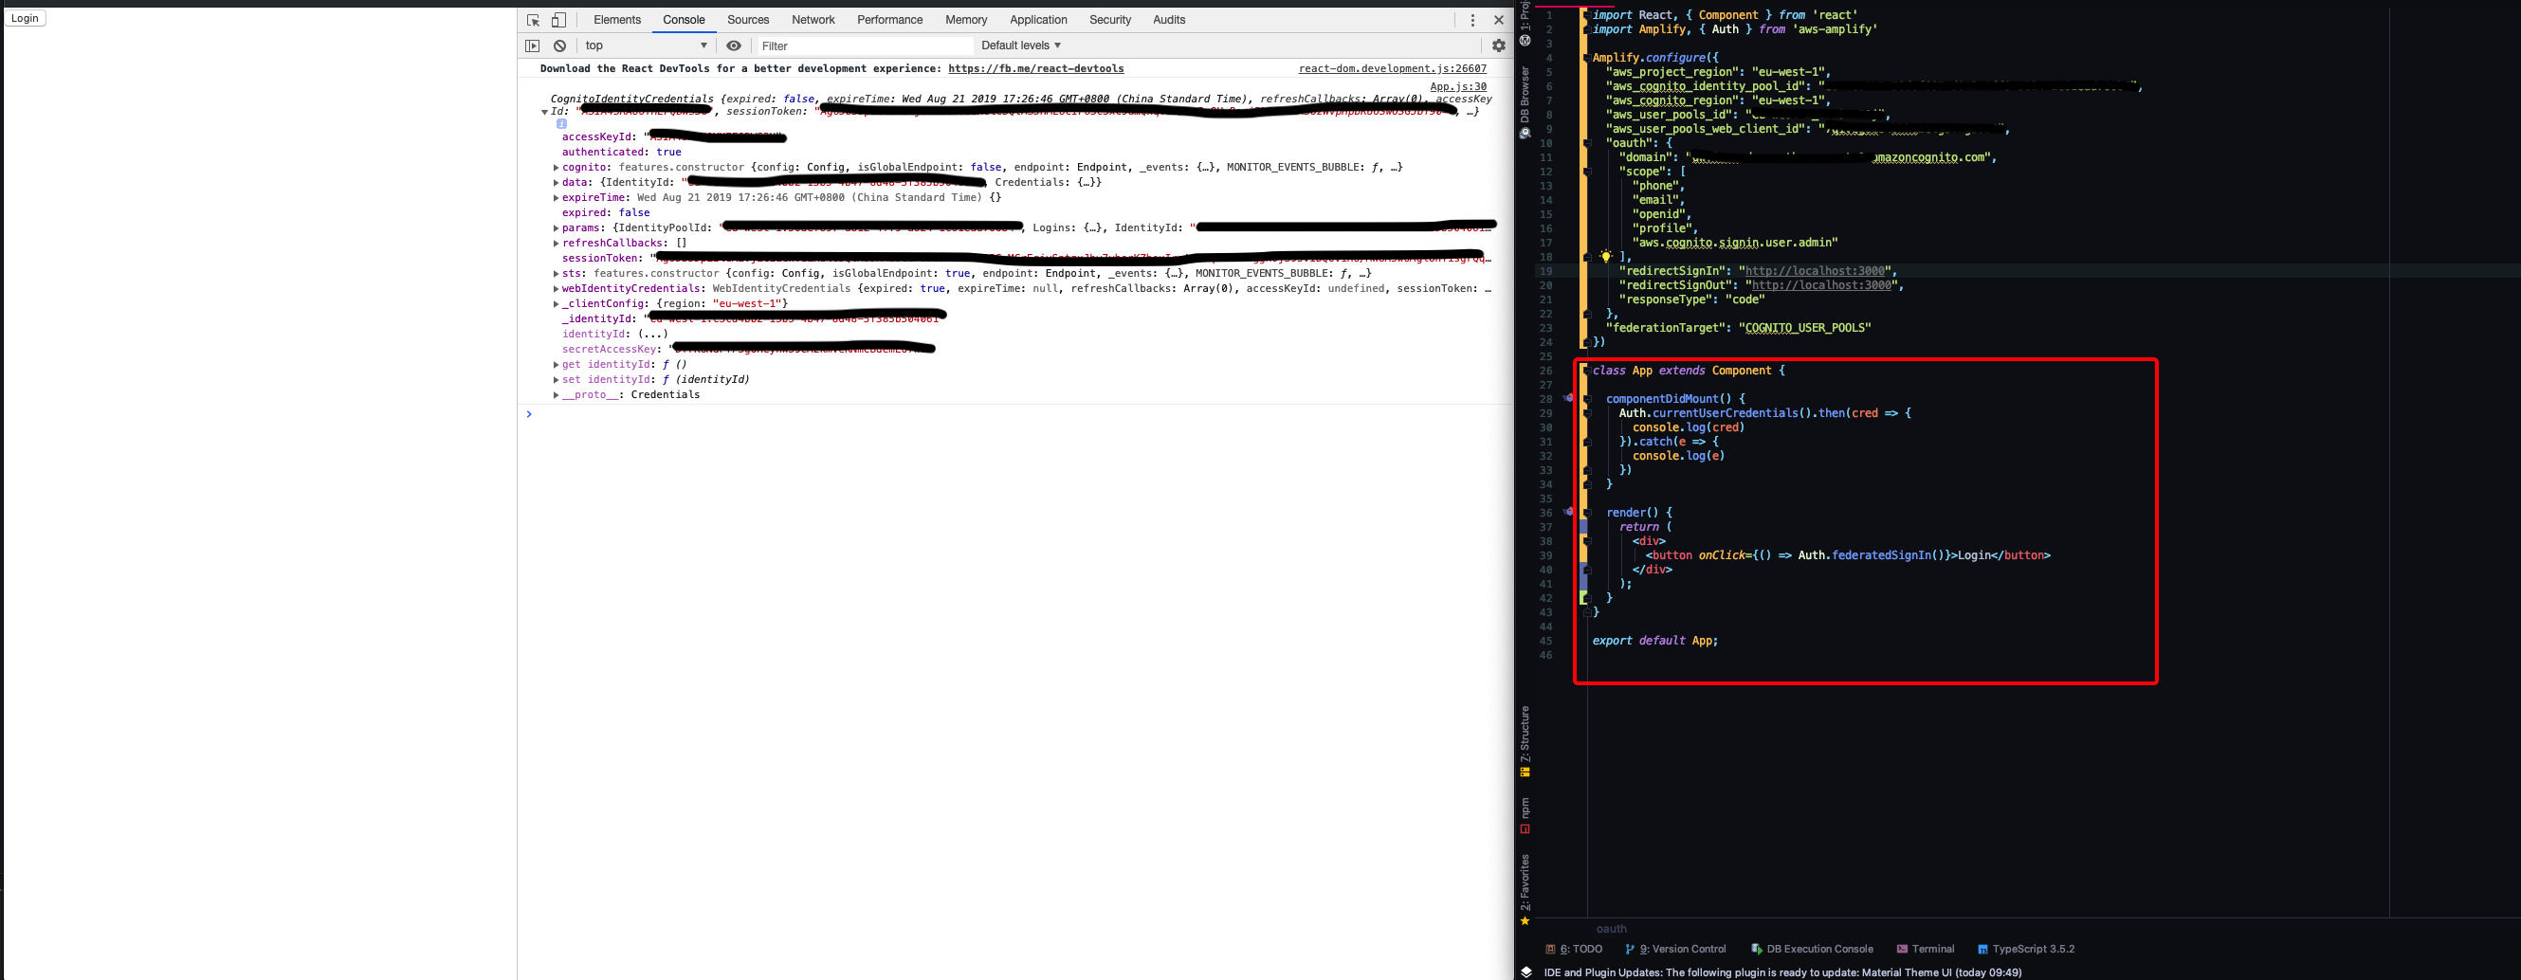Click the console Filter input field
This screenshot has width=2521, height=980.
[x=861, y=45]
